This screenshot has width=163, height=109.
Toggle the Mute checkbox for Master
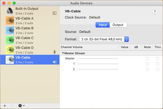click(147, 59)
